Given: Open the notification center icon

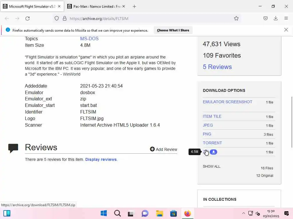Looking at the screenshot, I should pos(286,213).
